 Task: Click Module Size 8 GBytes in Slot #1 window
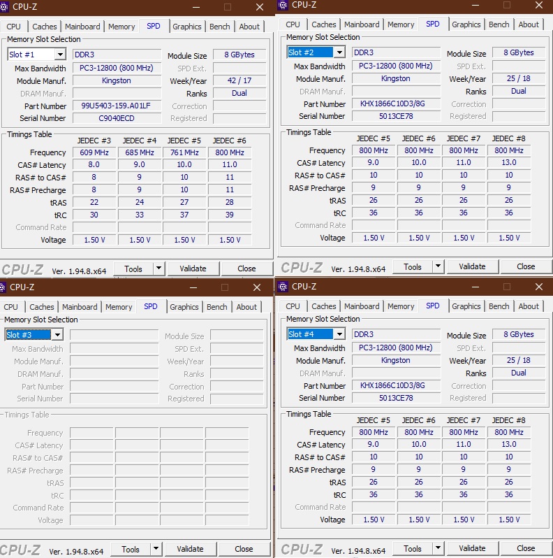click(239, 55)
